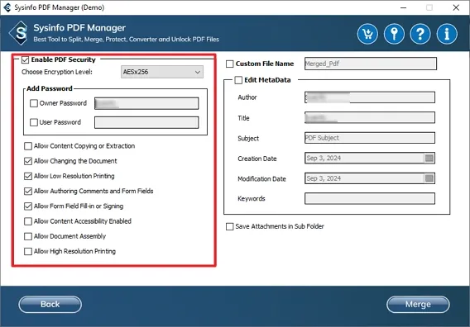Click the 'Keywords' label text
Screen dimensions: 470x327
coord(252,199)
